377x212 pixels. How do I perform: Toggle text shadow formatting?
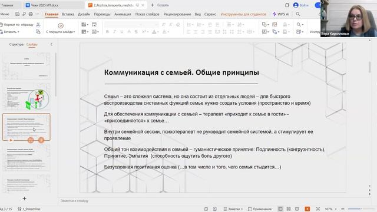pos(129,32)
